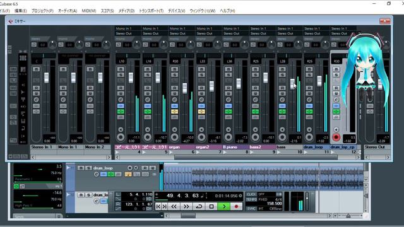
Task: Select the organ channel name label
Action: coord(181,147)
